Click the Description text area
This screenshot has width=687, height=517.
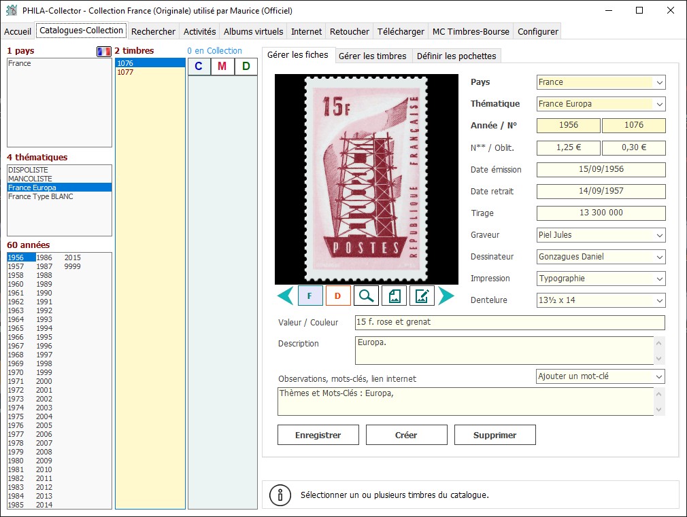coord(504,350)
